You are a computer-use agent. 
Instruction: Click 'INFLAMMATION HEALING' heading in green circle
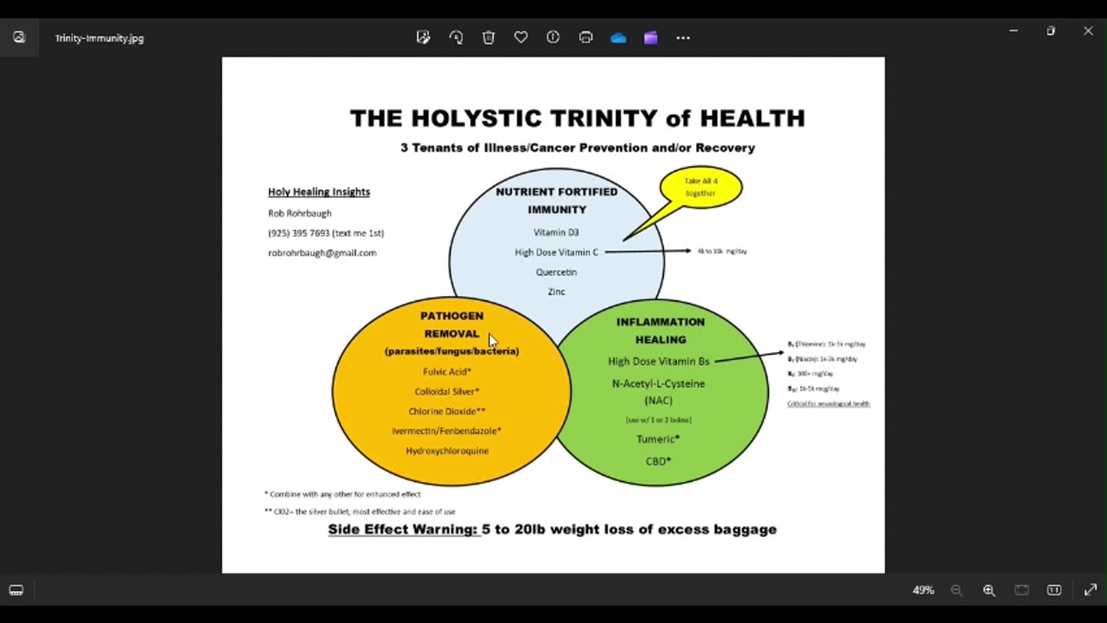click(x=660, y=331)
